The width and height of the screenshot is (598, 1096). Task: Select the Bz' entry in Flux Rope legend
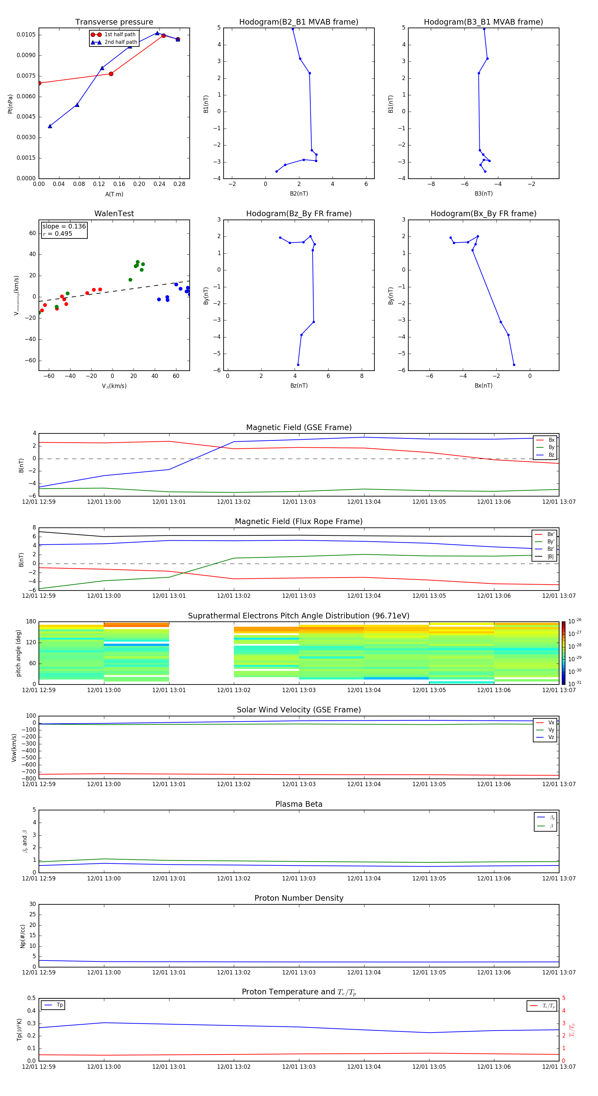545,549
